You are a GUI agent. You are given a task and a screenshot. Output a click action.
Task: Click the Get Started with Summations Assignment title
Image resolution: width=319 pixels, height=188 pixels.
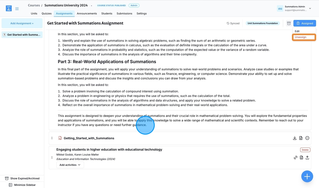(x=85, y=23)
